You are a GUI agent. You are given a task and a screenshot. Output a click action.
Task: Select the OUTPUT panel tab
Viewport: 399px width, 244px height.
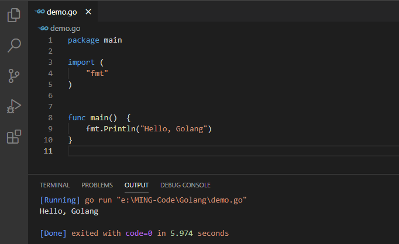(x=136, y=185)
